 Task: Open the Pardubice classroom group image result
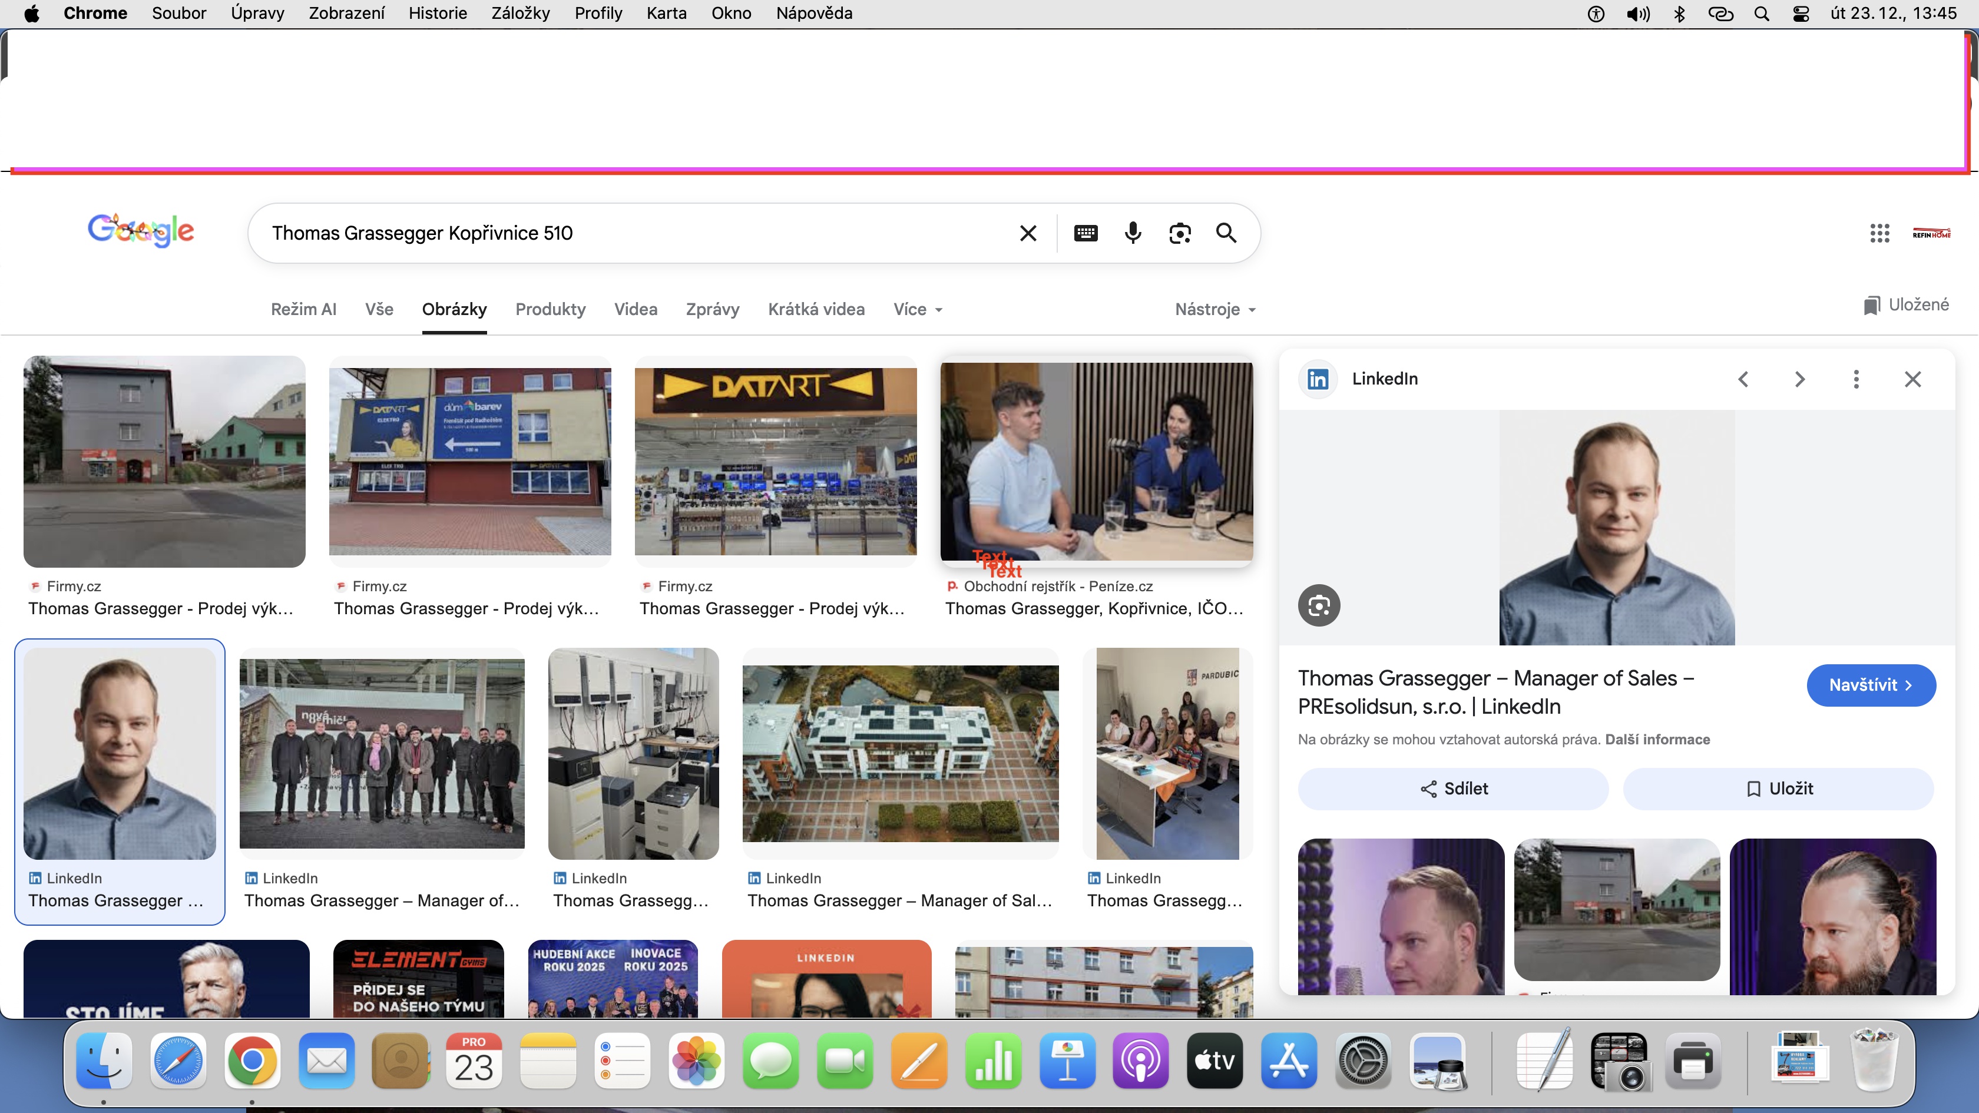pos(1167,754)
